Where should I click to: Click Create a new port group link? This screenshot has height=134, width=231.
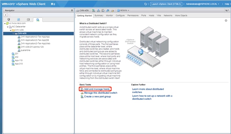[97, 97]
